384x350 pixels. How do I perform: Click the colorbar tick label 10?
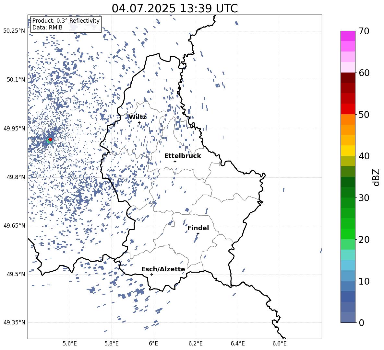point(364,281)
